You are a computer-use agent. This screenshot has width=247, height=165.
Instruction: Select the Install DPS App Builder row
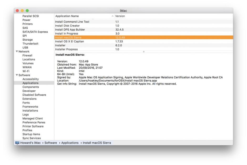[x=70, y=30]
